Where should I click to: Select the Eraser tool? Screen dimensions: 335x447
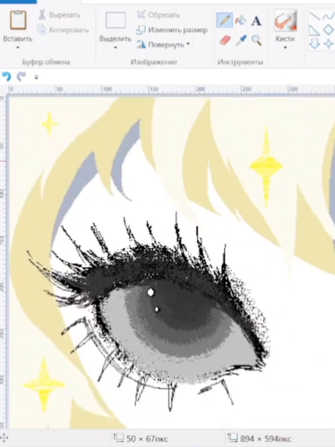[225, 40]
